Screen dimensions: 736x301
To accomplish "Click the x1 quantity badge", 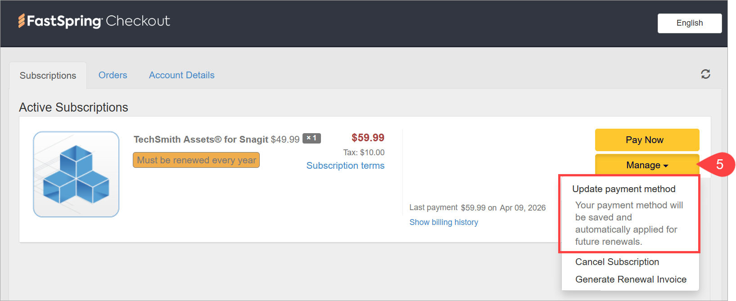I will tap(312, 138).
